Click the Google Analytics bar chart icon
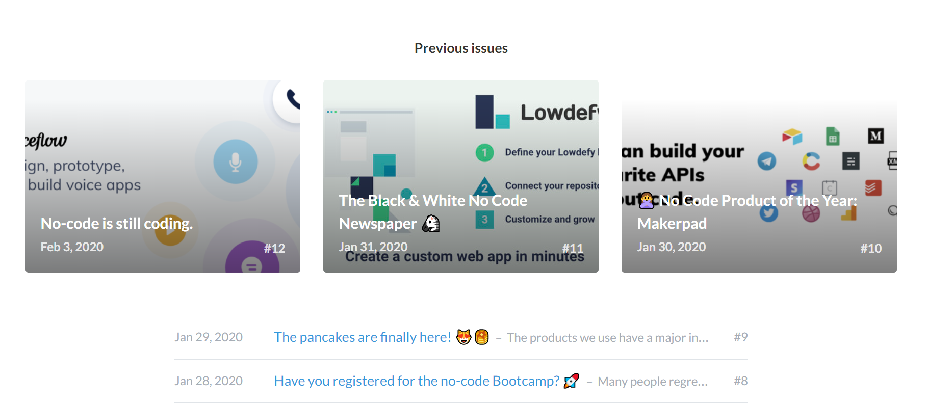This screenshot has height=405, width=927. [849, 212]
